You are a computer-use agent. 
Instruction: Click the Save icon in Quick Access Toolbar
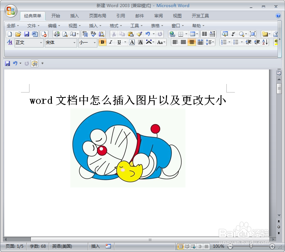7,63
